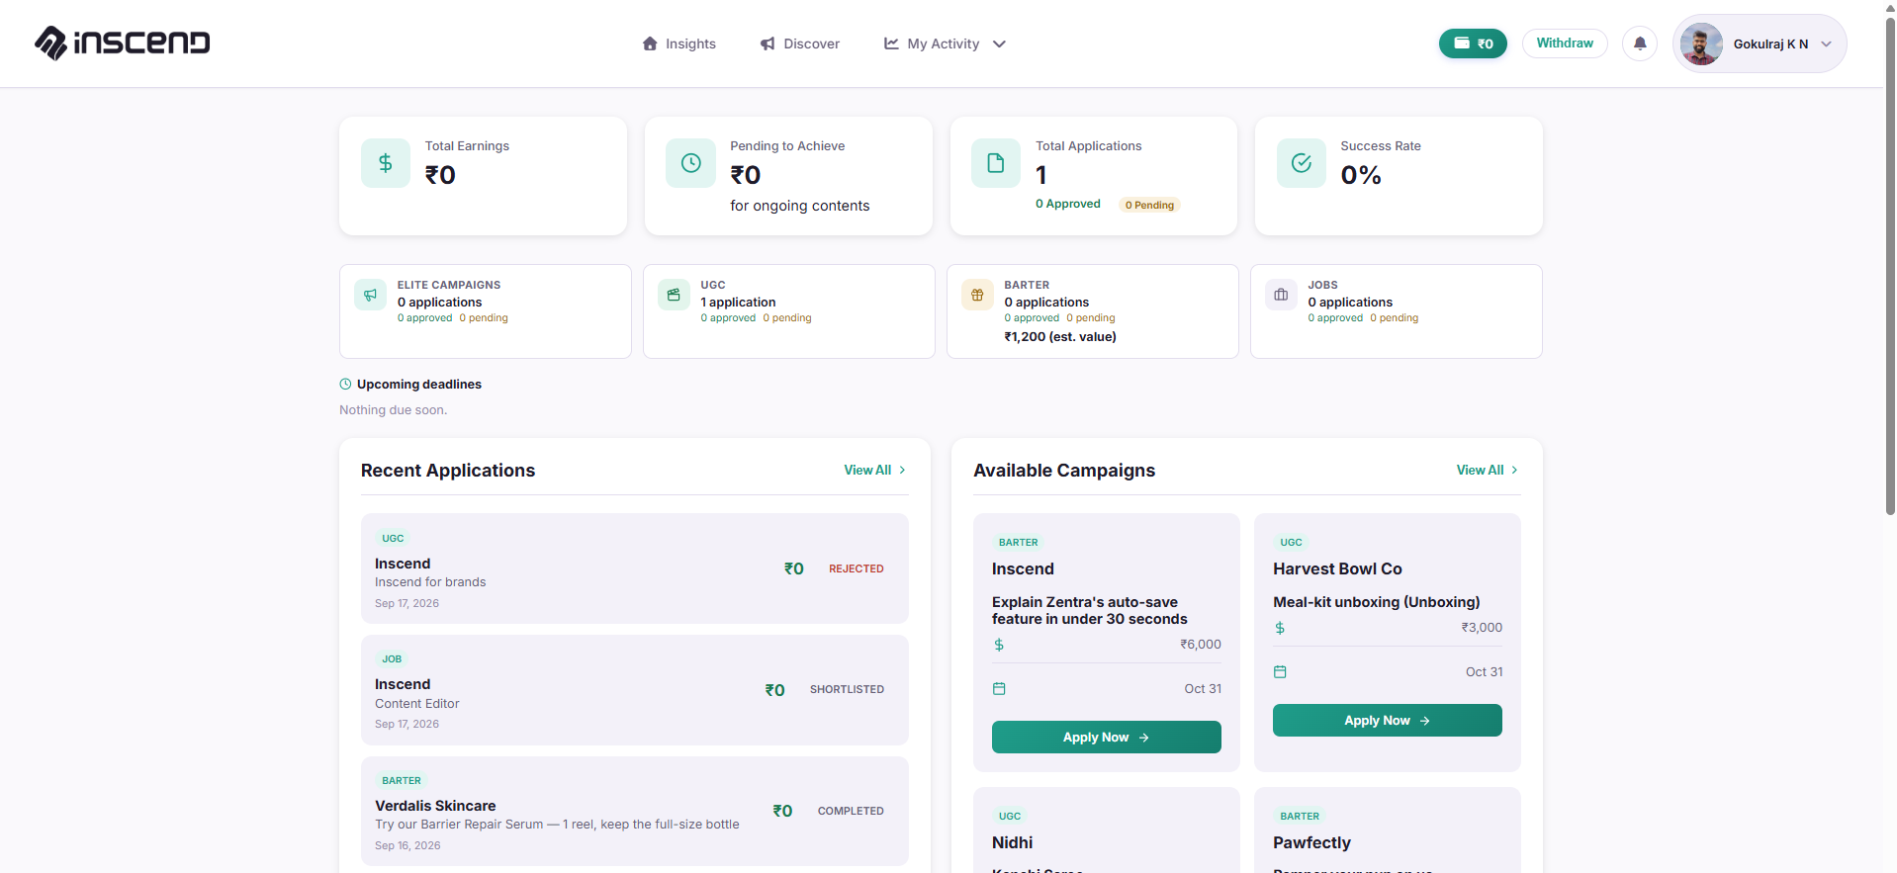1897x873 pixels.
Task: Click Apply Now on Inscend Zentra campaign
Action: coord(1106,738)
